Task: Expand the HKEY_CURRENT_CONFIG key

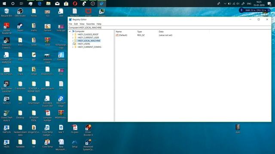Action: [73, 47]
